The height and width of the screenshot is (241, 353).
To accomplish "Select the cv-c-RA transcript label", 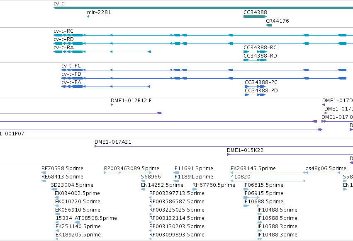I will pyautogui.click(x=64, y=48).
